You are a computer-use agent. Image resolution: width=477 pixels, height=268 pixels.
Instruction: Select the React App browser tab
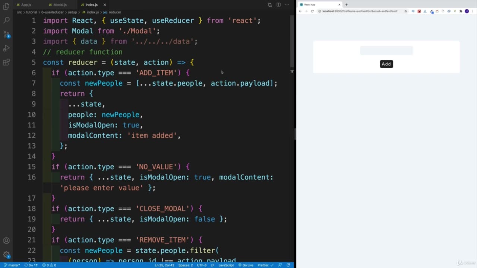(x=320, y=4)
